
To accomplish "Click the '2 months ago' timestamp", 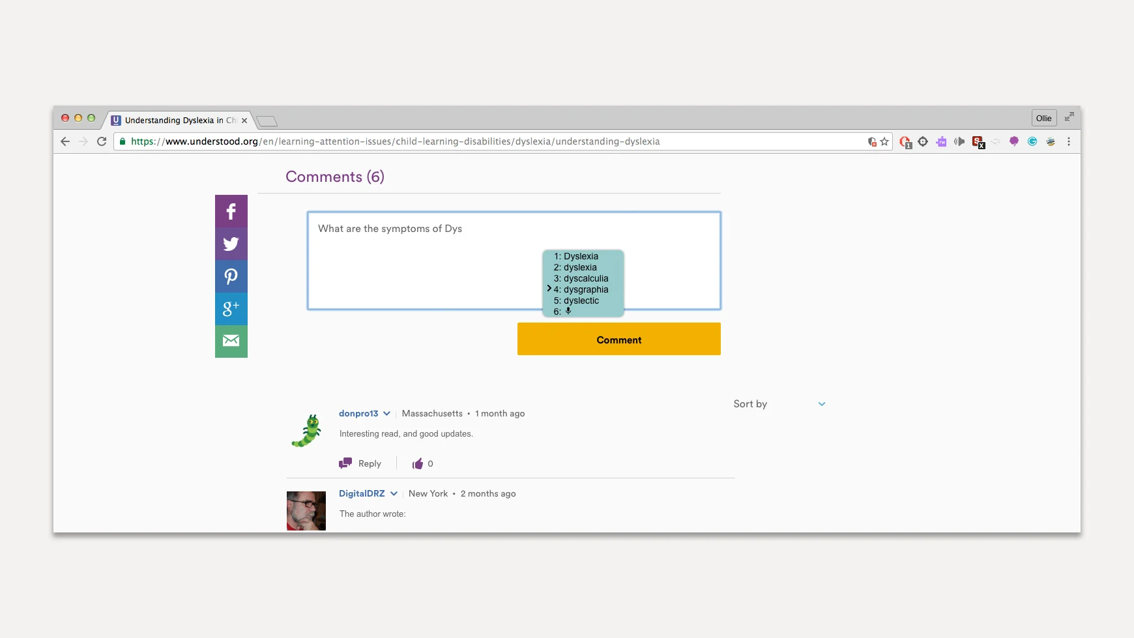I will pyautogui.click(x=488, y=494).
